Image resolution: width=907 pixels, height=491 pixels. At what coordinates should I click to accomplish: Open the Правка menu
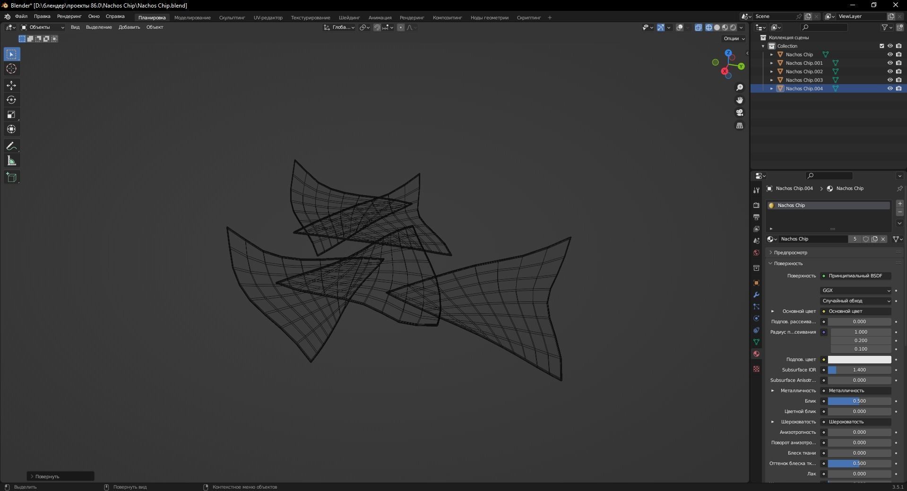[42, 17]
